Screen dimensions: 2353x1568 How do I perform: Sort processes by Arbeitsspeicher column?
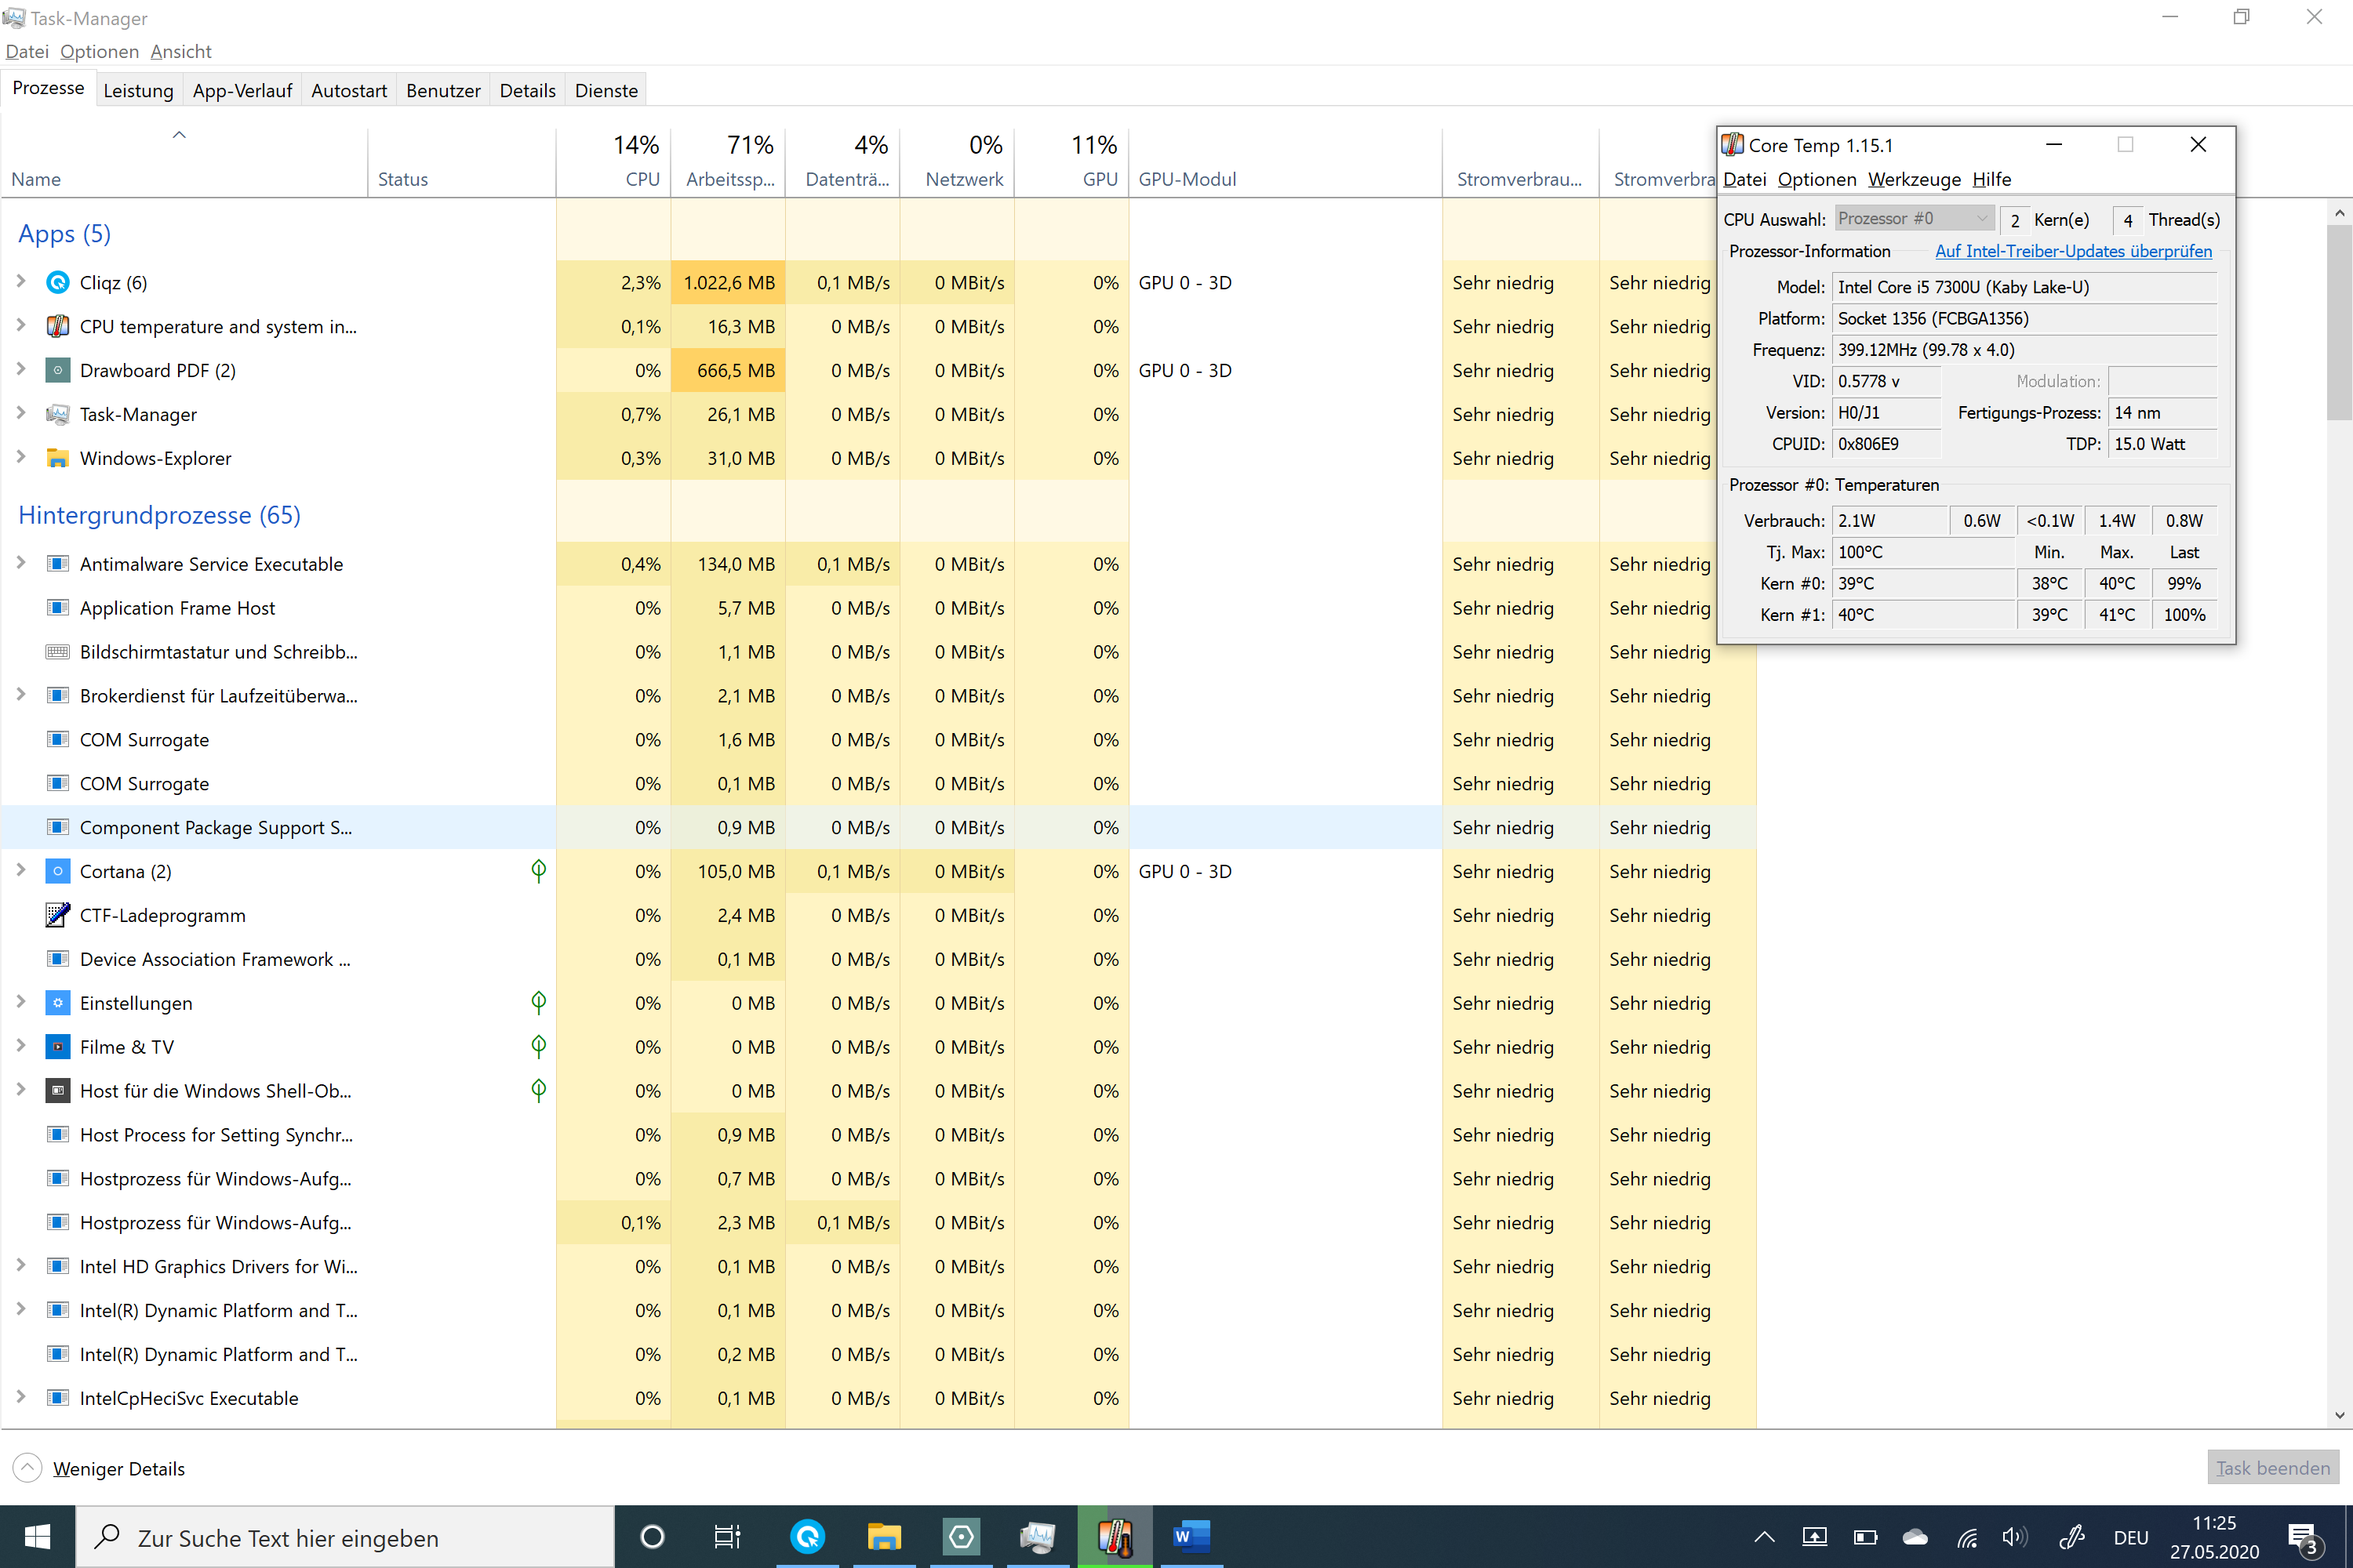[729, 162]
